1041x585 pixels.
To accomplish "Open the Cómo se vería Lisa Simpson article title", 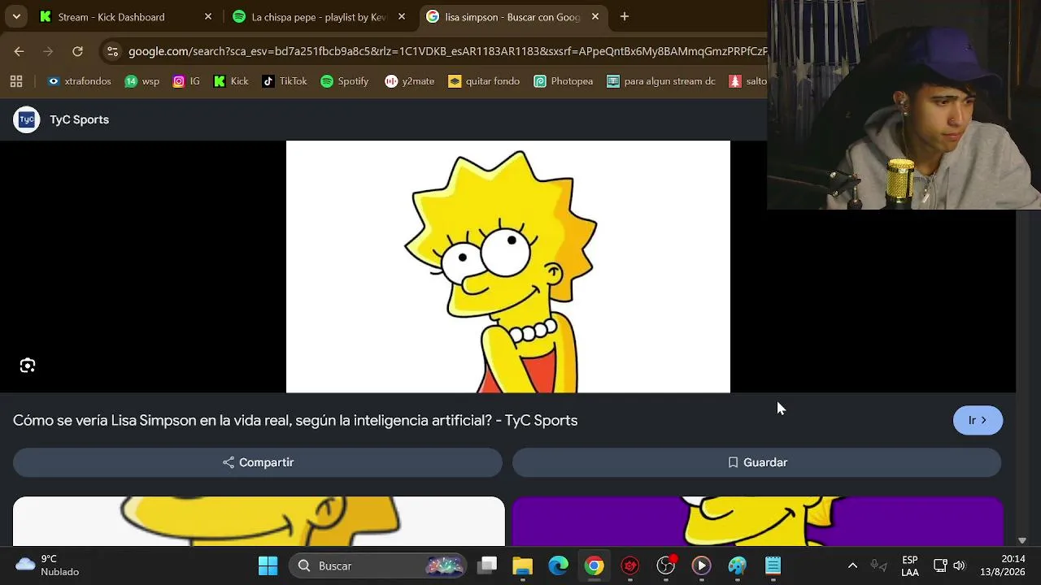I will click(295, 420).
